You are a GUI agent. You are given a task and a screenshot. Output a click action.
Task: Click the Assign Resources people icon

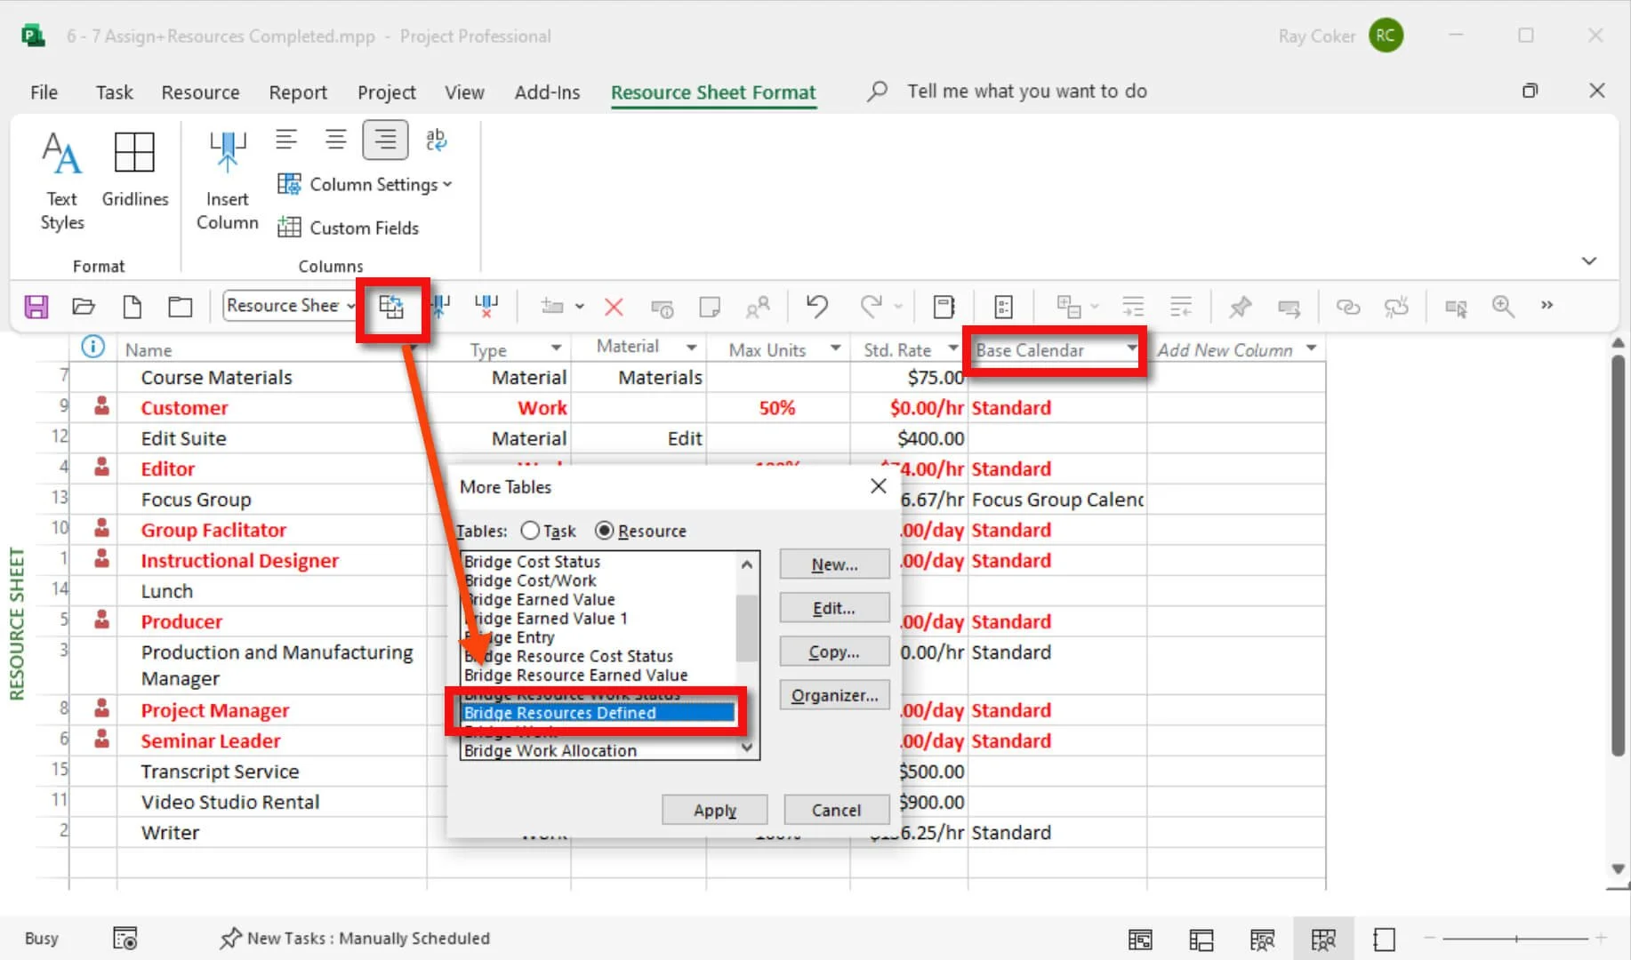[758, 308]
